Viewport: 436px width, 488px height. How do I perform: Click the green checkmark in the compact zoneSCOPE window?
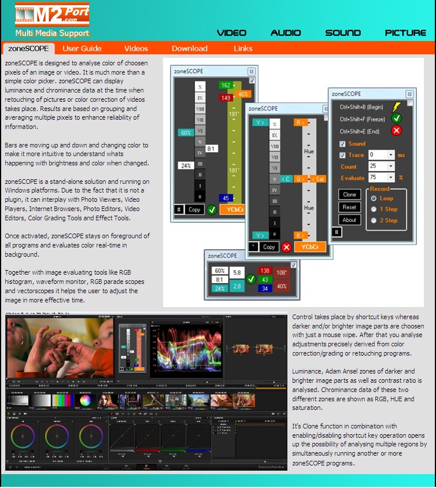point(251,279)
